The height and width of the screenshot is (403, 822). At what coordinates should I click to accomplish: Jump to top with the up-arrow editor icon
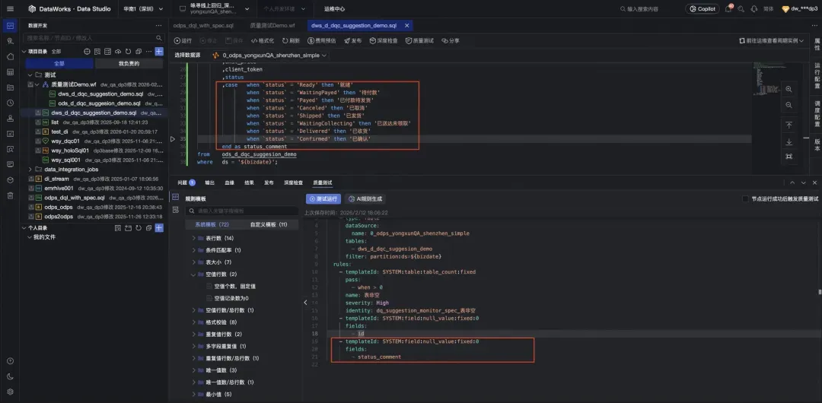click(x=789, y=125)
